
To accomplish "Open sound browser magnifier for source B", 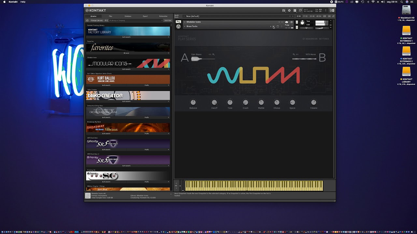I will click(x=294, y=55).
